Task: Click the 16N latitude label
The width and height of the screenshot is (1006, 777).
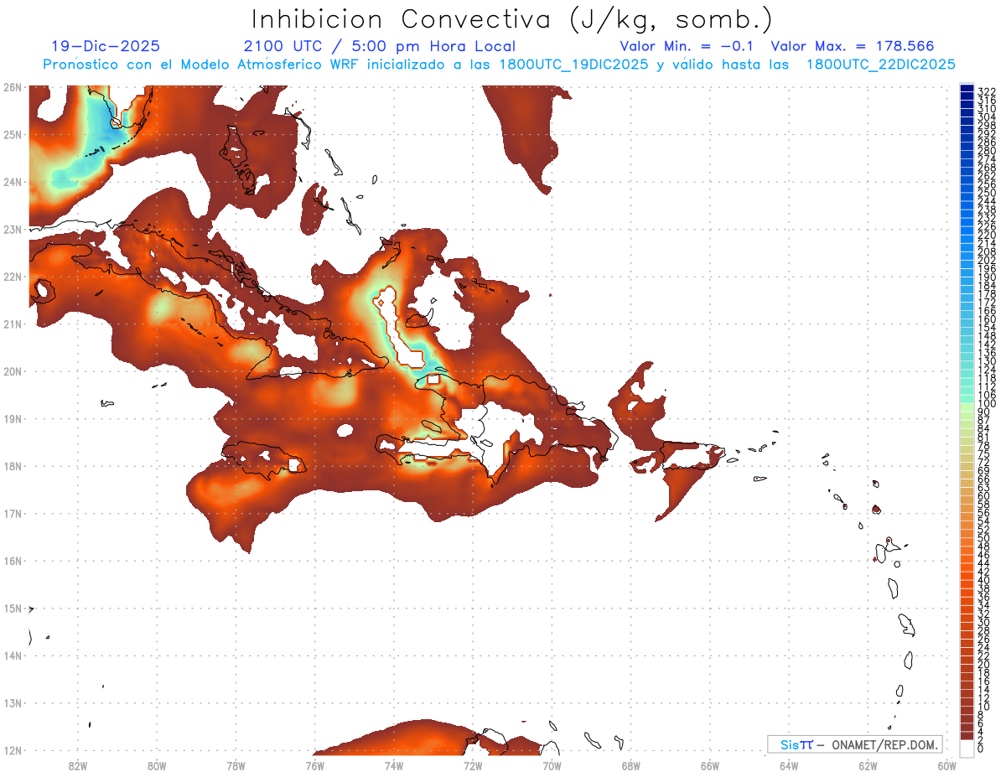Action: pyautogui.click(x=13, y=561)
